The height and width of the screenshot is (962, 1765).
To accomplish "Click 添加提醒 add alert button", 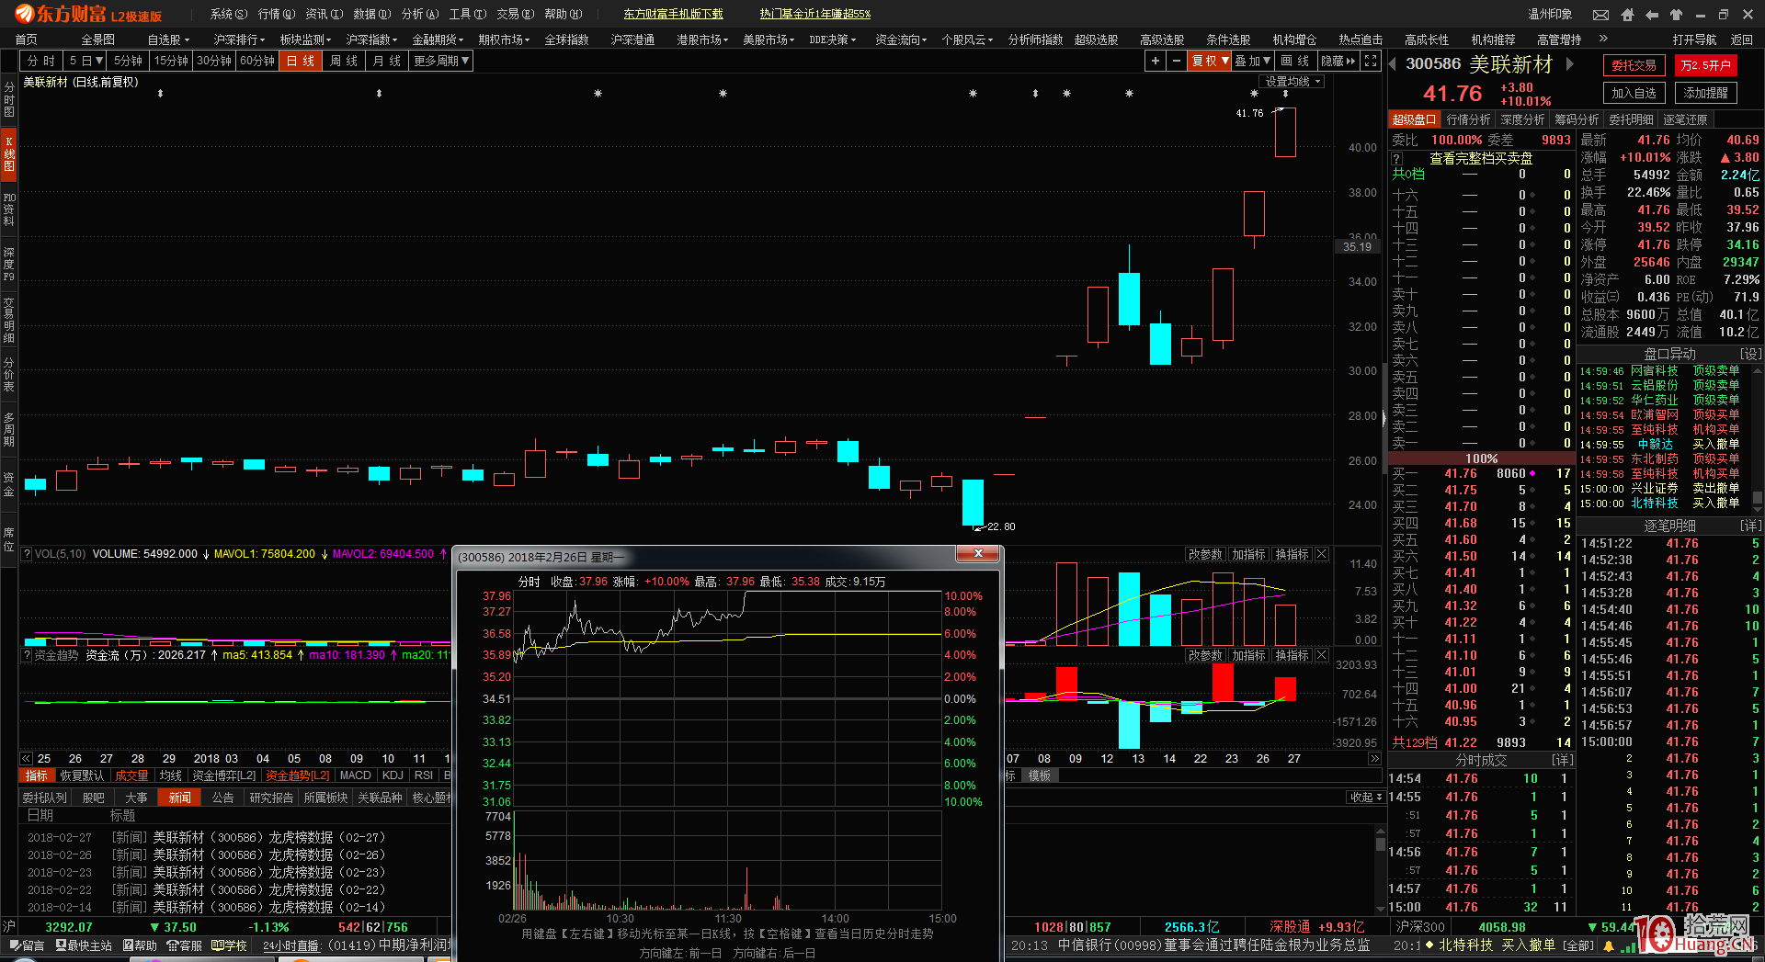I will [1705, 93].
